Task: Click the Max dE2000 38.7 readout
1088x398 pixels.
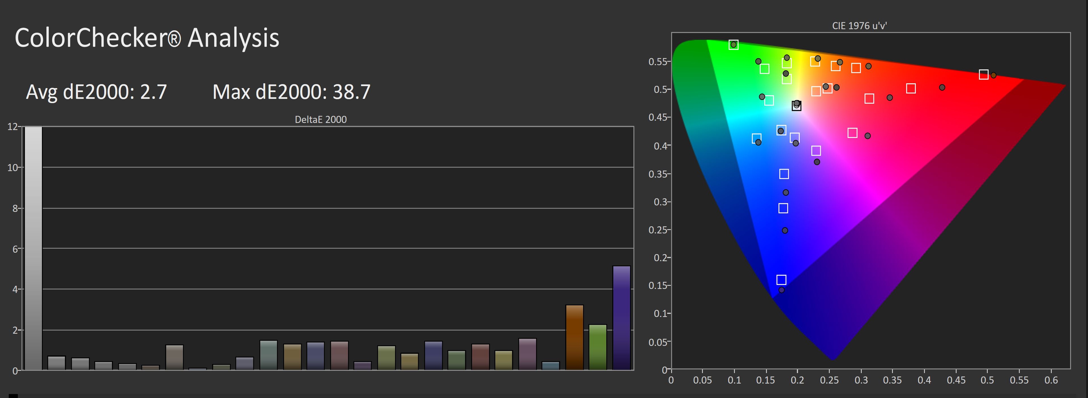Action: (292, 92)
